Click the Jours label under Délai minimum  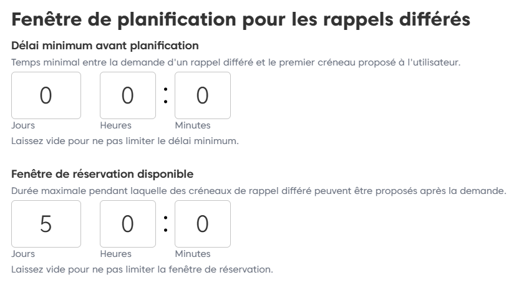pos(23,125)
